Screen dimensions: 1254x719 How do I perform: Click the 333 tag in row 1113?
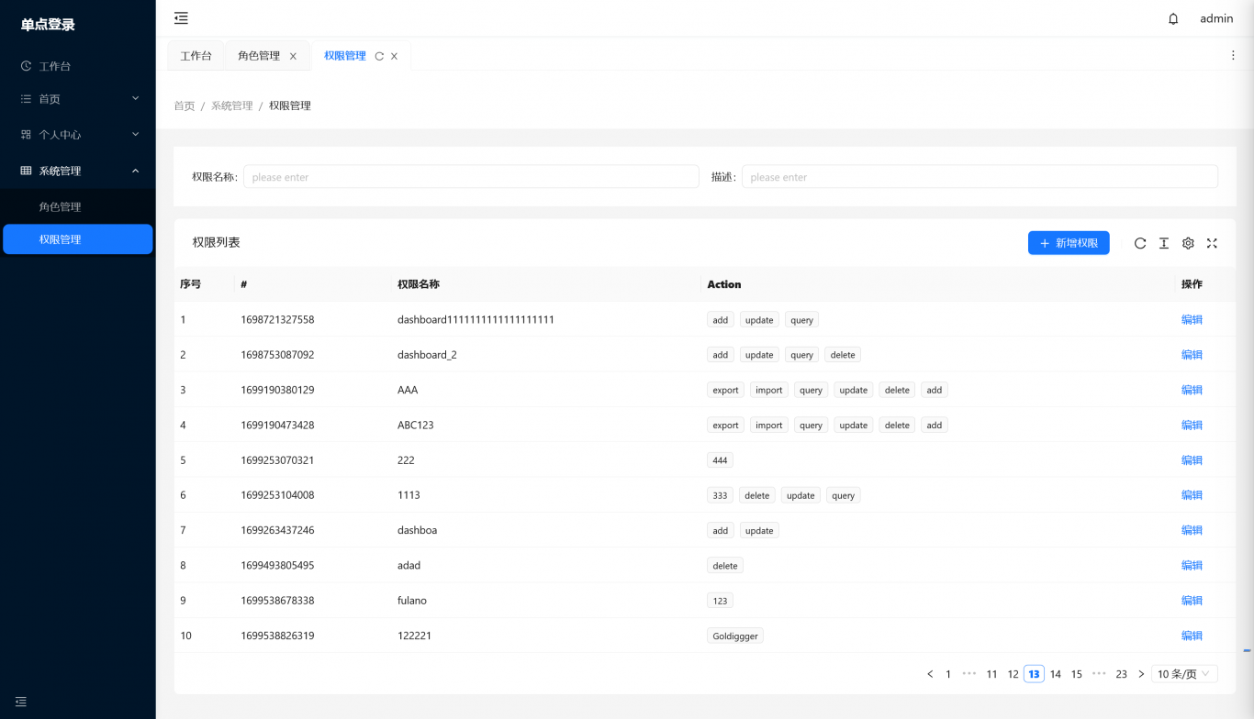[720, 495]
